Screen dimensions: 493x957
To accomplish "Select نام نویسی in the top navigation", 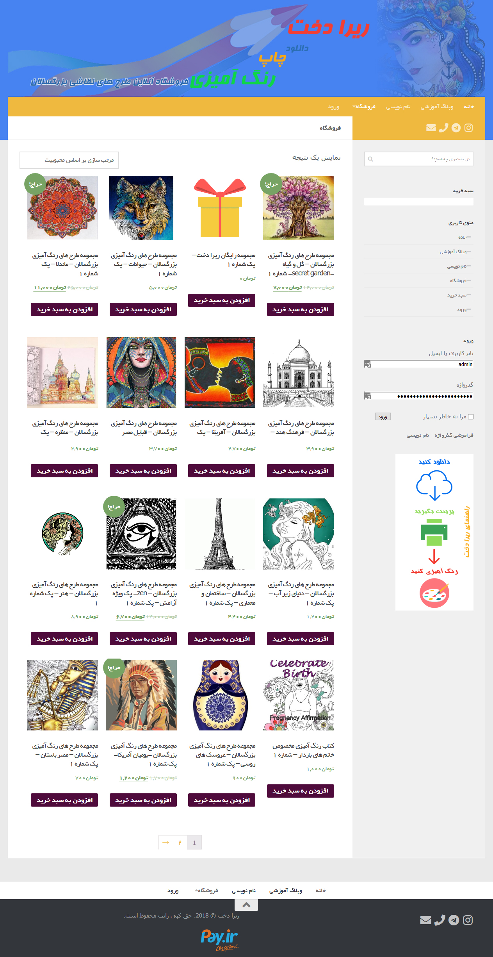I will click(x=398, y=106).
